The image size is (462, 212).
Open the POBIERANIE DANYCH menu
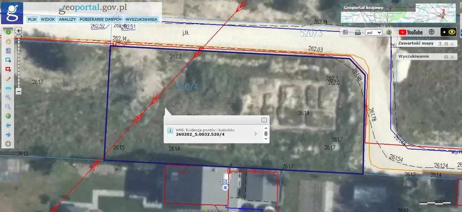[x=100, y=19]
